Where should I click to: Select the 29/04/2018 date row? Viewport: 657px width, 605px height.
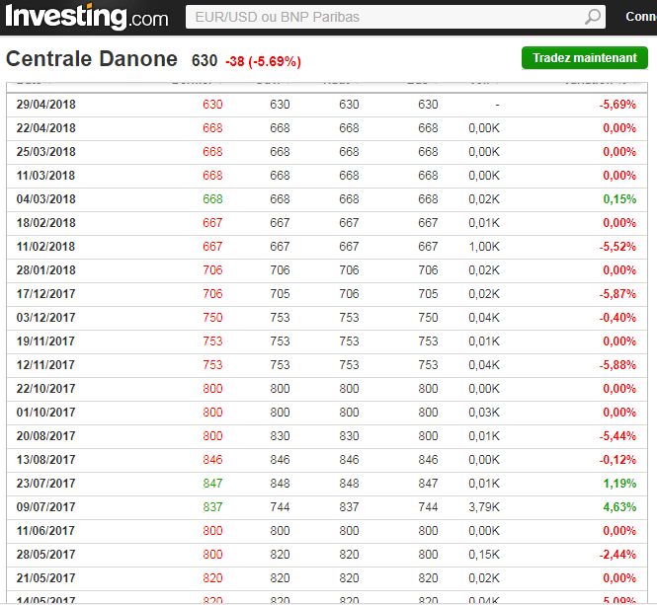coord(46,105)
